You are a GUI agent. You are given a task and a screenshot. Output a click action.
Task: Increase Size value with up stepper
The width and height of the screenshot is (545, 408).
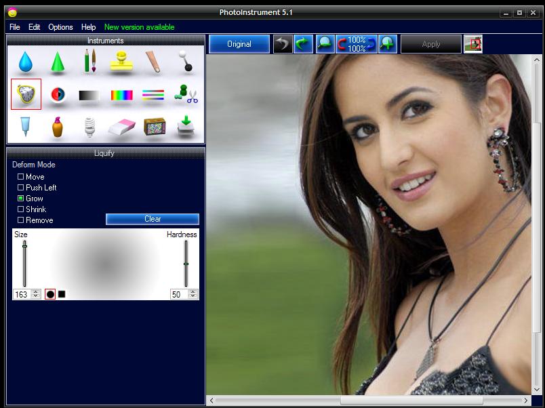pos(36,292)
